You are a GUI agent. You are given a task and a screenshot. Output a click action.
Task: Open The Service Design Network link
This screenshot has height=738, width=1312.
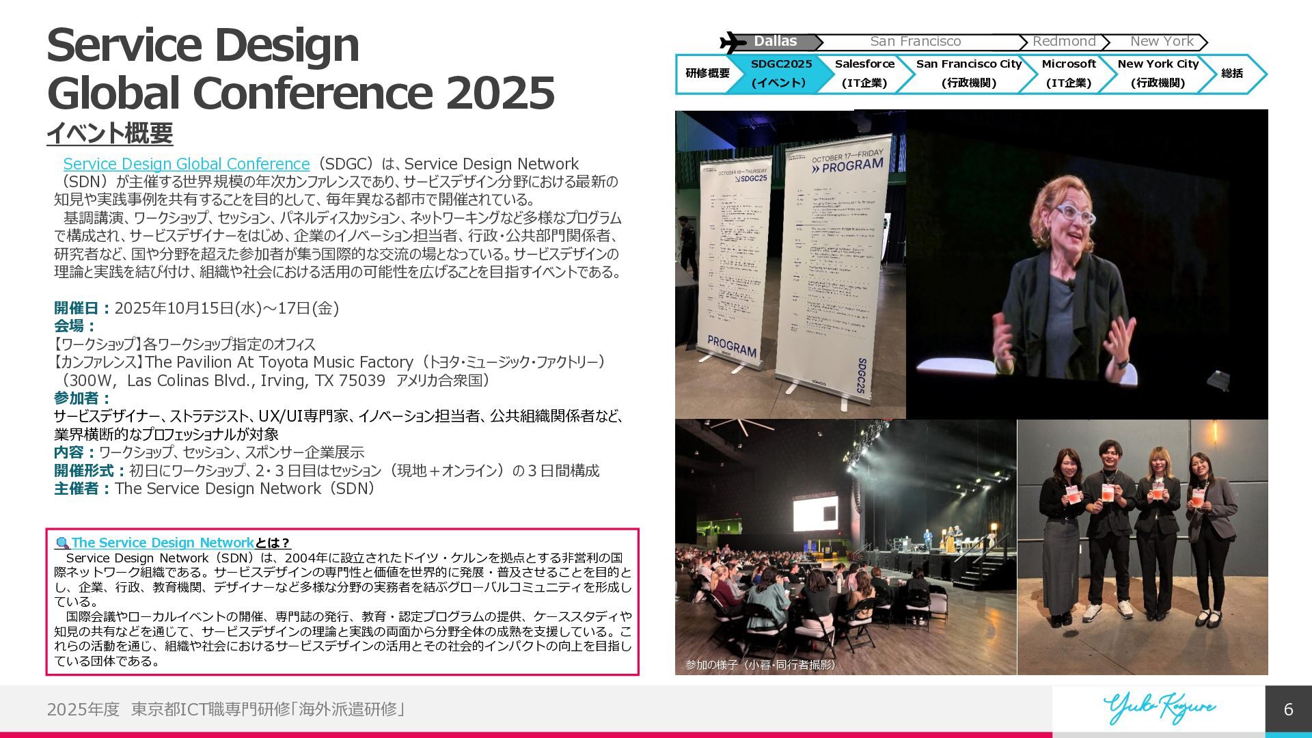(x=163, y=543)
